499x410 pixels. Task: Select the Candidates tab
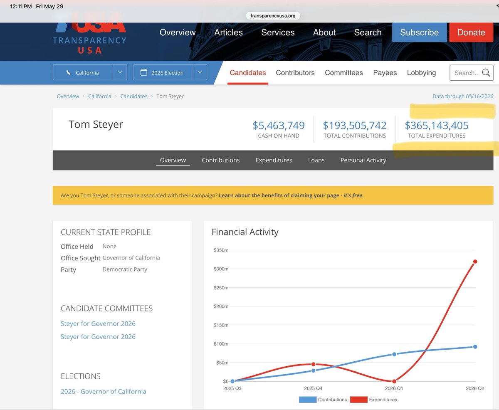point(248,73)
